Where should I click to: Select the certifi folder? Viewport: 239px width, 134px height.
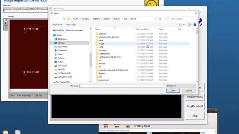pos(101,47)
